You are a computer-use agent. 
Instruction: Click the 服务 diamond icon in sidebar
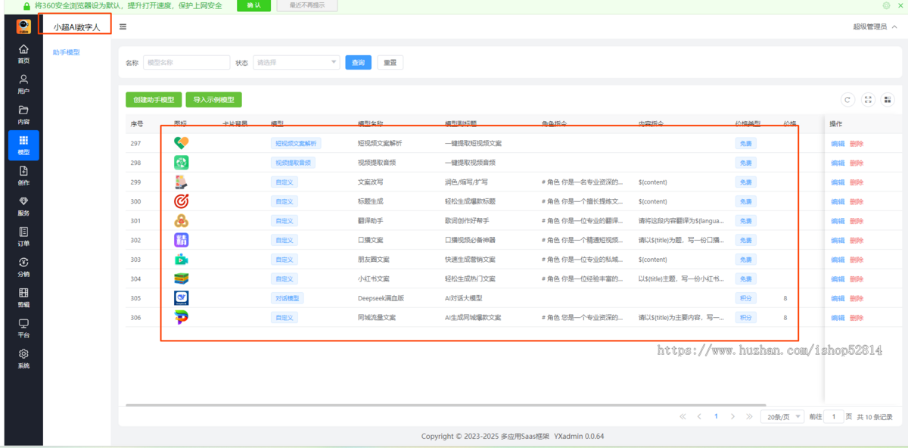[23, 206]
